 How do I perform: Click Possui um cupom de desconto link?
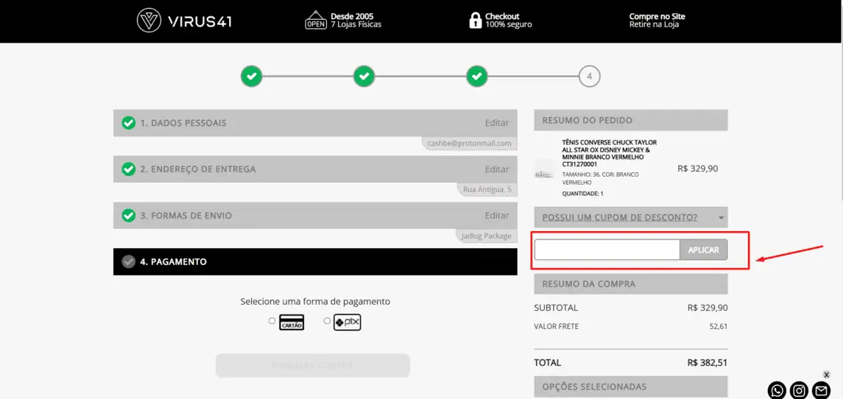(620, 218)
